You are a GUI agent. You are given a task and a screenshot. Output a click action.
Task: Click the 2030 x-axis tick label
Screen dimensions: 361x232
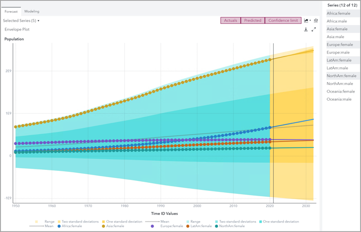click(306, 206)
